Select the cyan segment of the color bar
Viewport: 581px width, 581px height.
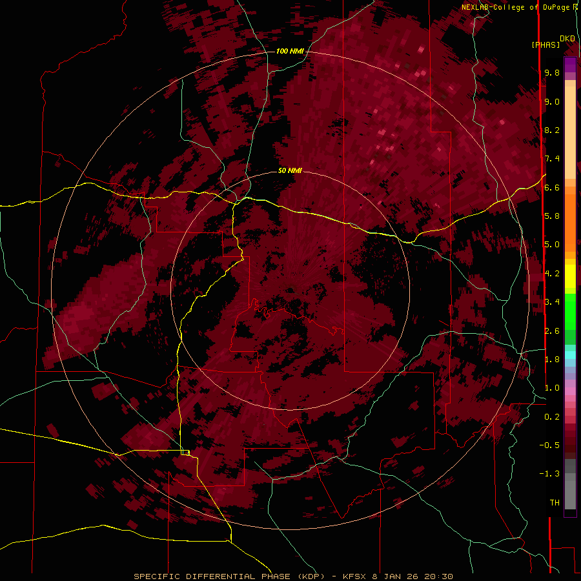coord(570,354)
